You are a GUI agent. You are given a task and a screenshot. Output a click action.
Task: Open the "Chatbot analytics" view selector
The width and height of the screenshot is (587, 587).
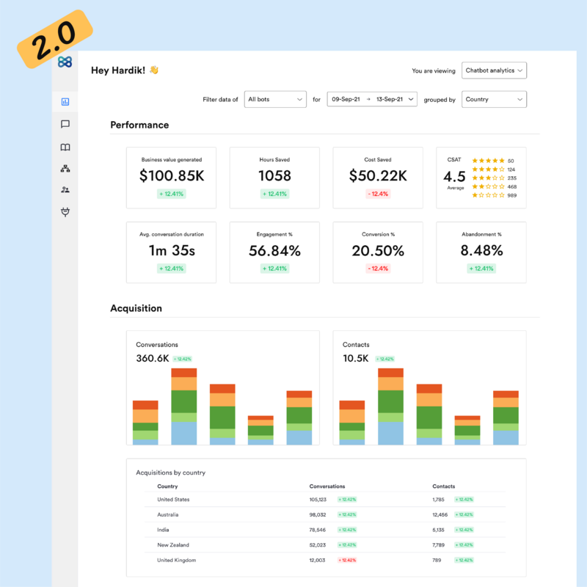coord(494,70)
